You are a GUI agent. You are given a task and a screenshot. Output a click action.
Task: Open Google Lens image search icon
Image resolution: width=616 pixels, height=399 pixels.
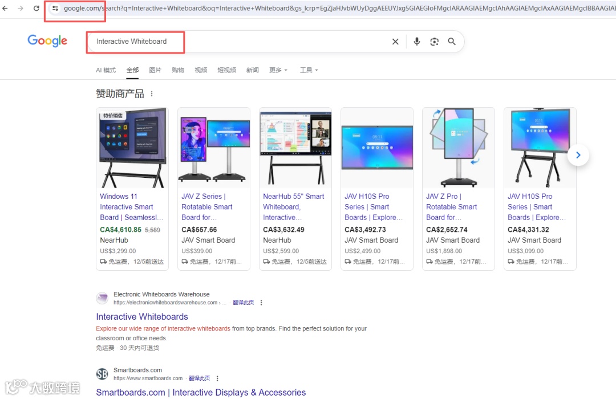click(434, 41)
